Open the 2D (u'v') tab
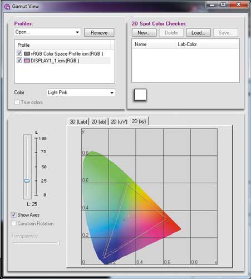Viewport: 251px width, 279px height. point(119,122)
